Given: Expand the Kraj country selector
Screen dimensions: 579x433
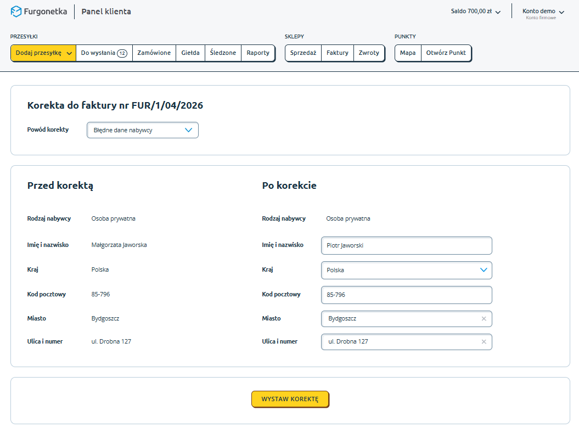Looking at the screenshot, I should [x=406, y=270].
